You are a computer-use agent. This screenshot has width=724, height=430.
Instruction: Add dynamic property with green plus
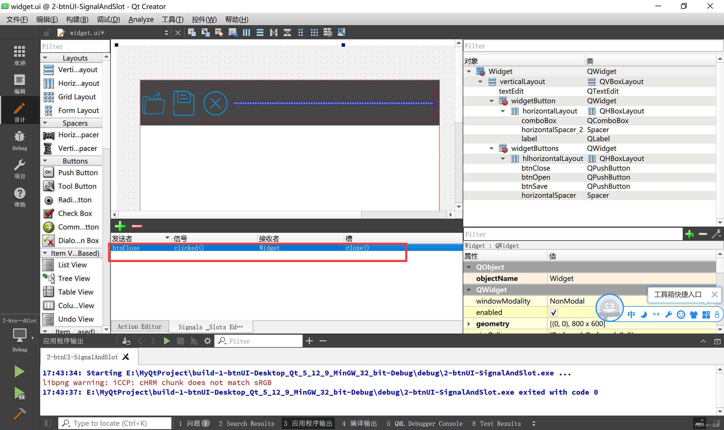point(689,234)
